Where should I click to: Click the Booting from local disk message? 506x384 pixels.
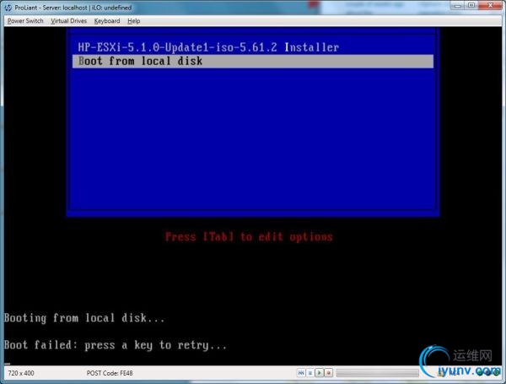(x=84, y=318)
